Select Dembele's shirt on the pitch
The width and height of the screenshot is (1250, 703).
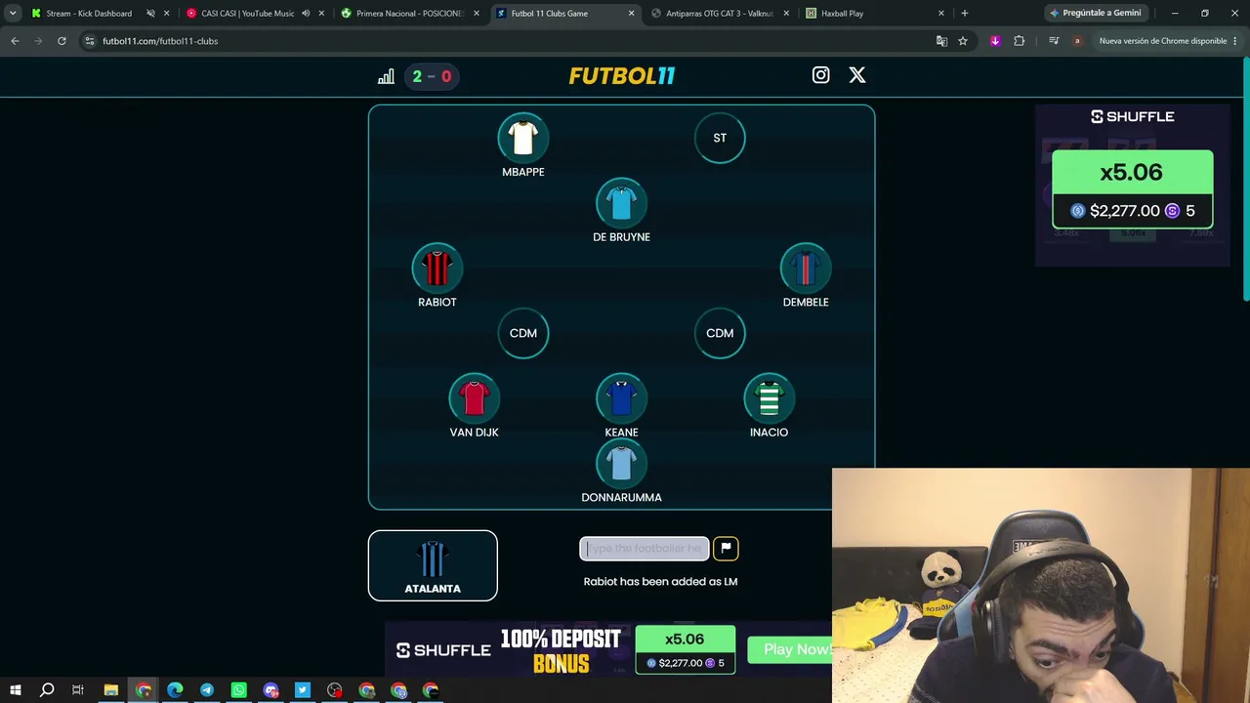[x=806, y=269]
